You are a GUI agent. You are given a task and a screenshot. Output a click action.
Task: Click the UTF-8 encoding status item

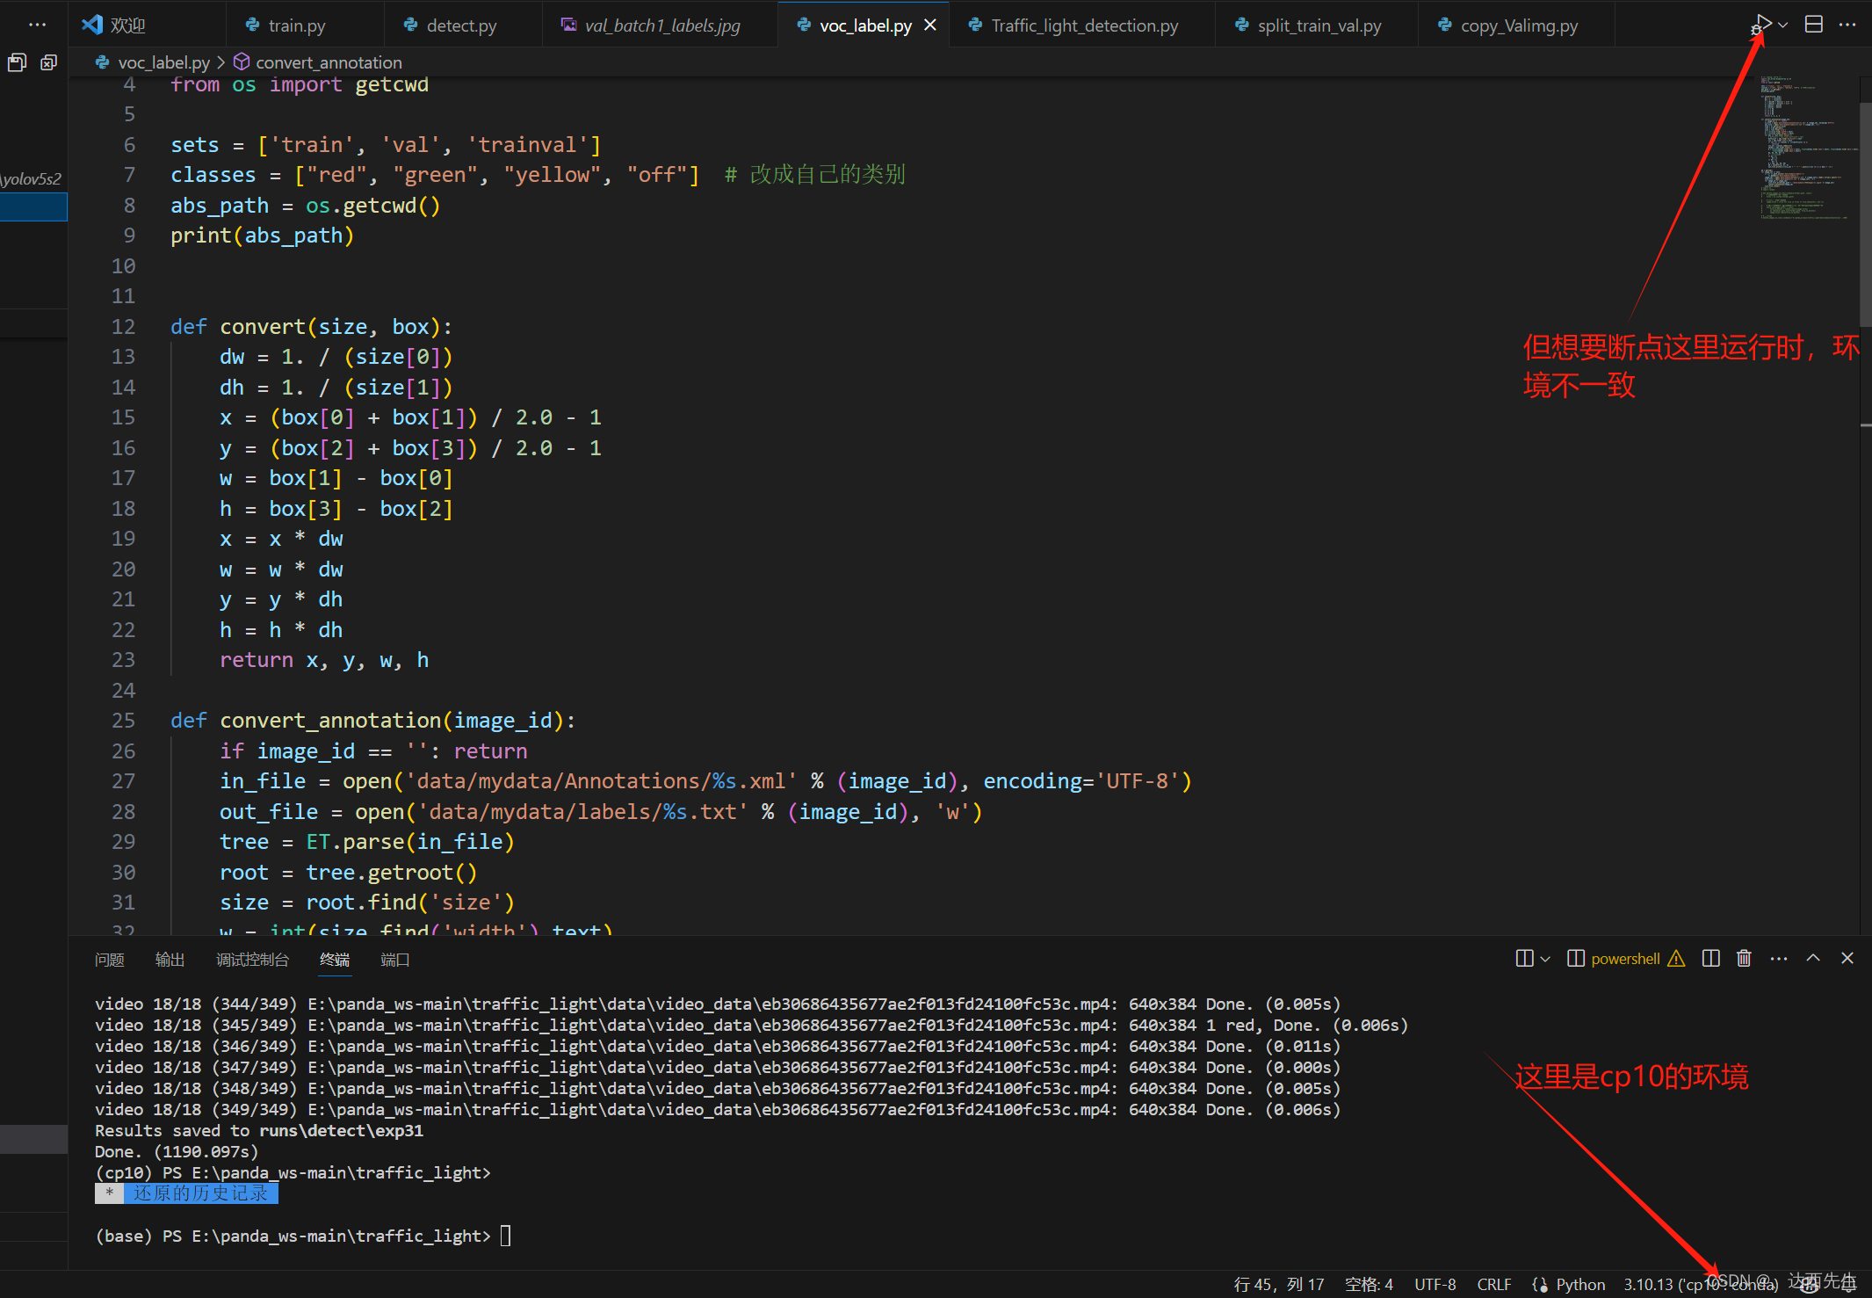click(x=1435, y=1284)
